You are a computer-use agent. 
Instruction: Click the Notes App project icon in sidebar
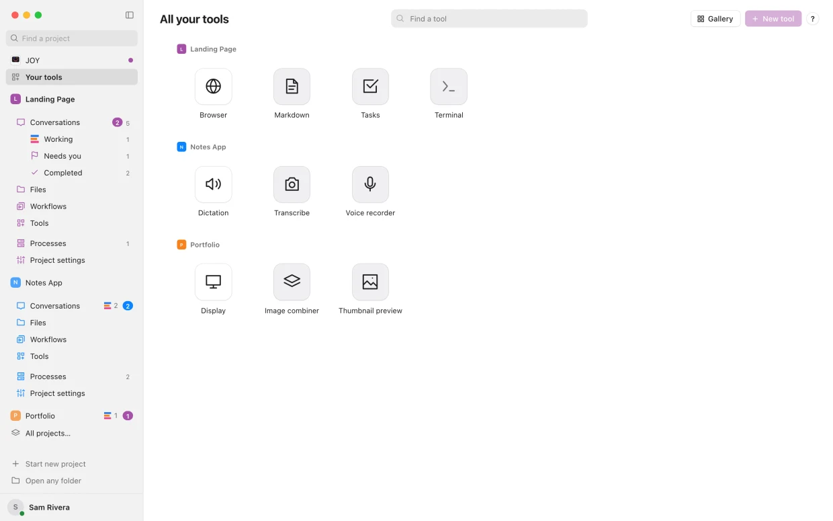15,282
